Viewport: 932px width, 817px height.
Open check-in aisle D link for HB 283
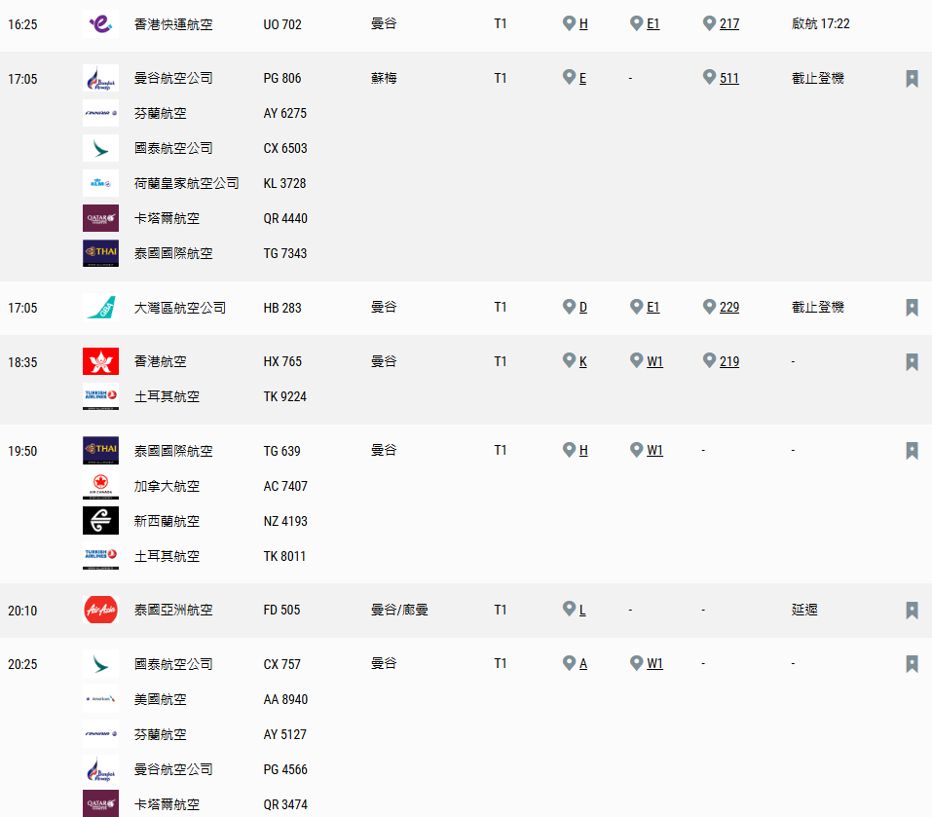pos(582,308)
